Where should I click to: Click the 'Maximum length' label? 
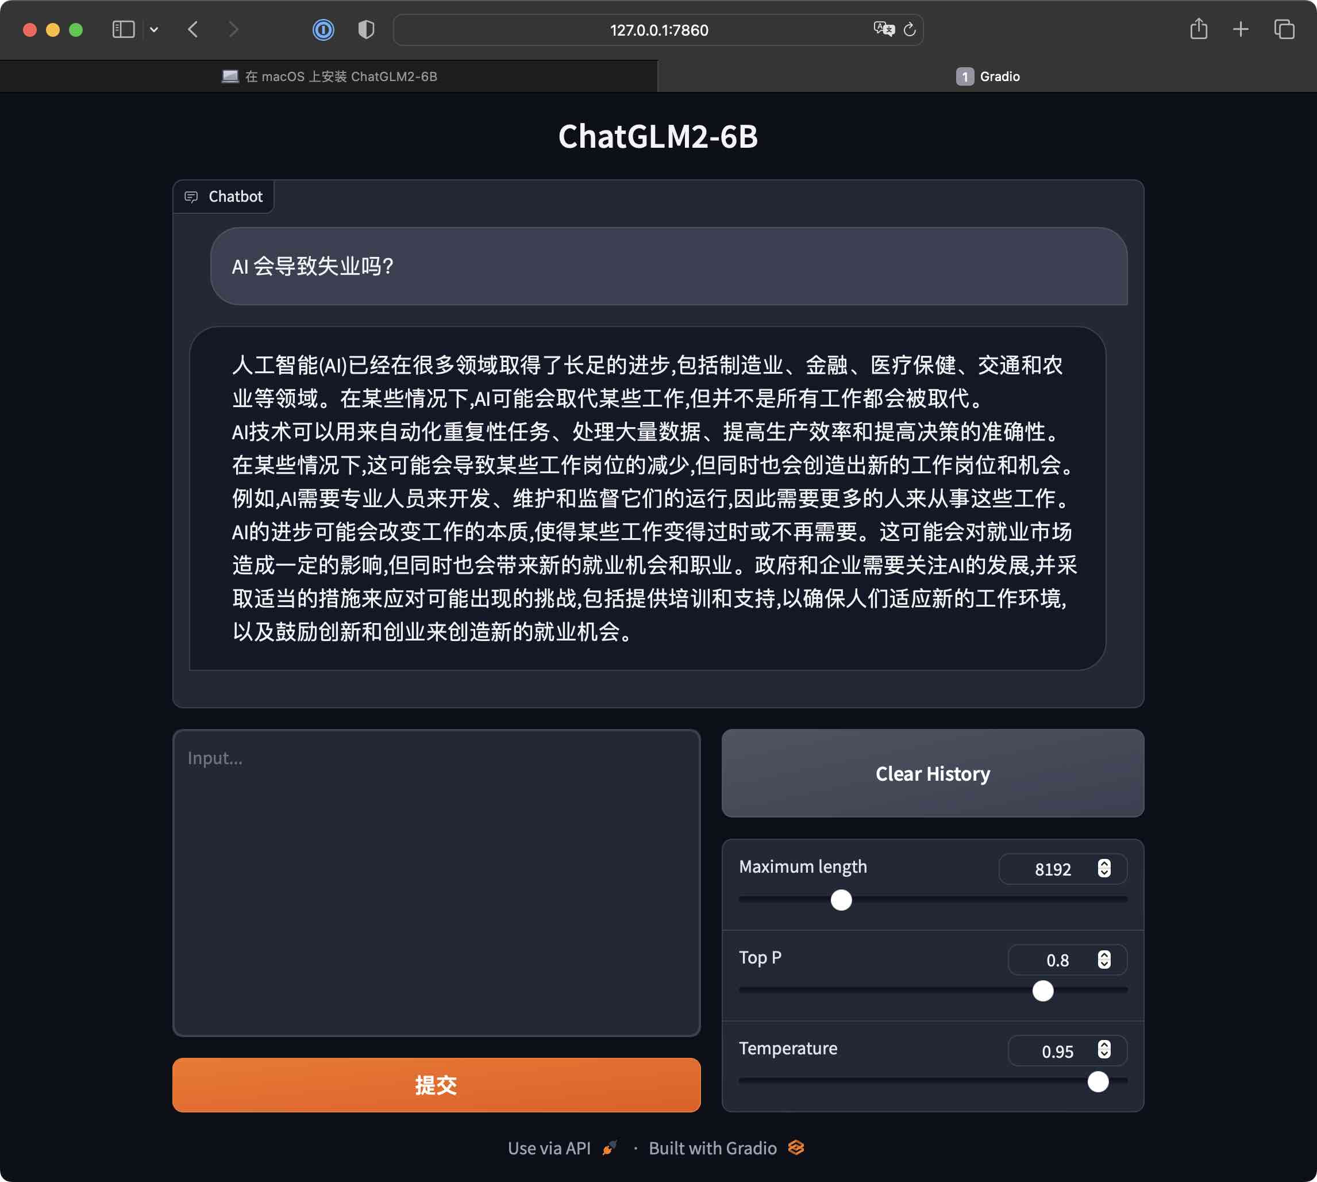803,867
